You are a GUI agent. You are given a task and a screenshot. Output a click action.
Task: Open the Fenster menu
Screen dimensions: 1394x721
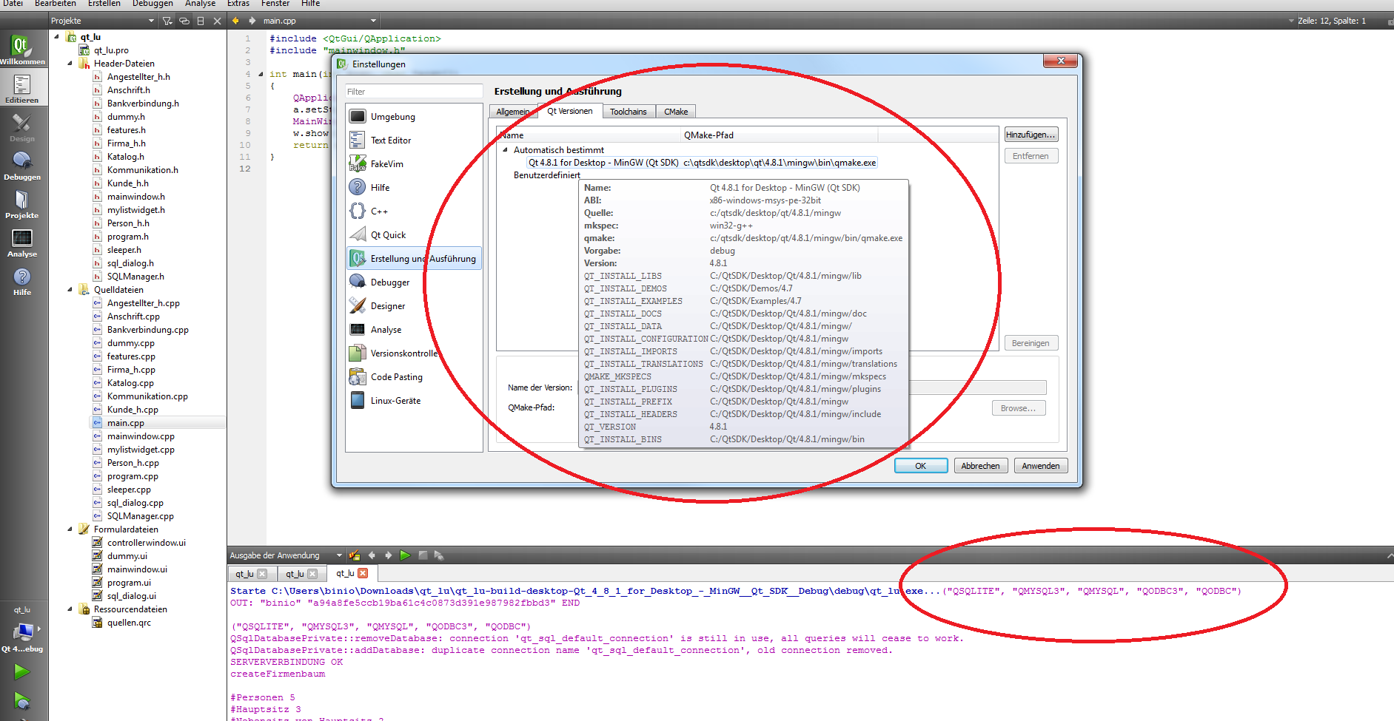(275, 4)
